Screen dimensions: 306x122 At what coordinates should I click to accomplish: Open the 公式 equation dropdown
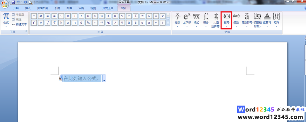coord(6,20)
